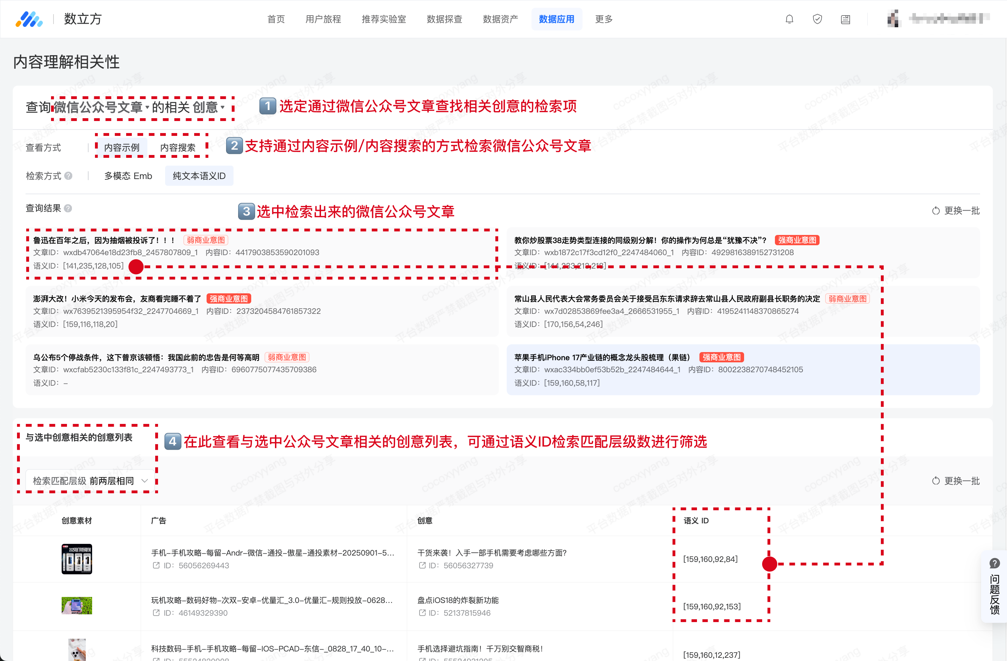
Task: Select 多模态 Emb retrieval method
Action: pos(128,176)
